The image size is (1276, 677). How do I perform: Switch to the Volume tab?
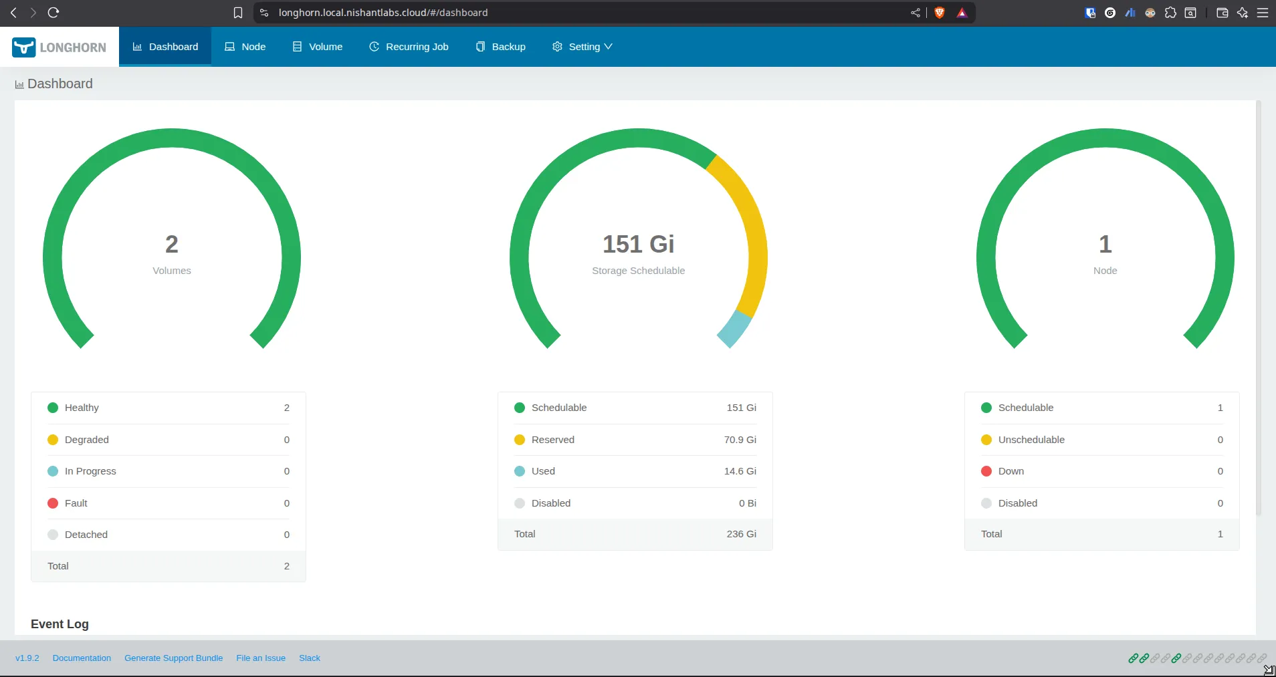[318, 47]
